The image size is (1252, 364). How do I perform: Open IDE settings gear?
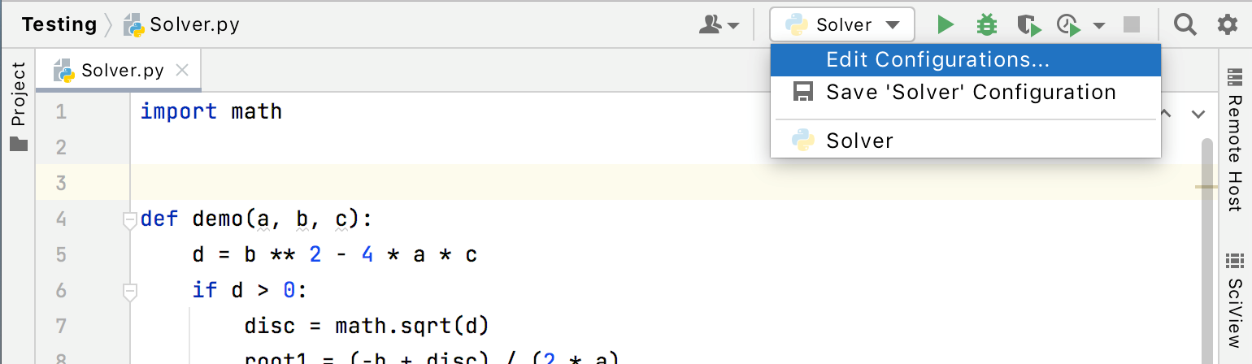(x=1227, y=25)
